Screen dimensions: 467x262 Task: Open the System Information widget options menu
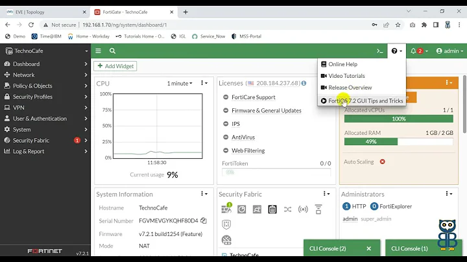(x=204, y=194)
